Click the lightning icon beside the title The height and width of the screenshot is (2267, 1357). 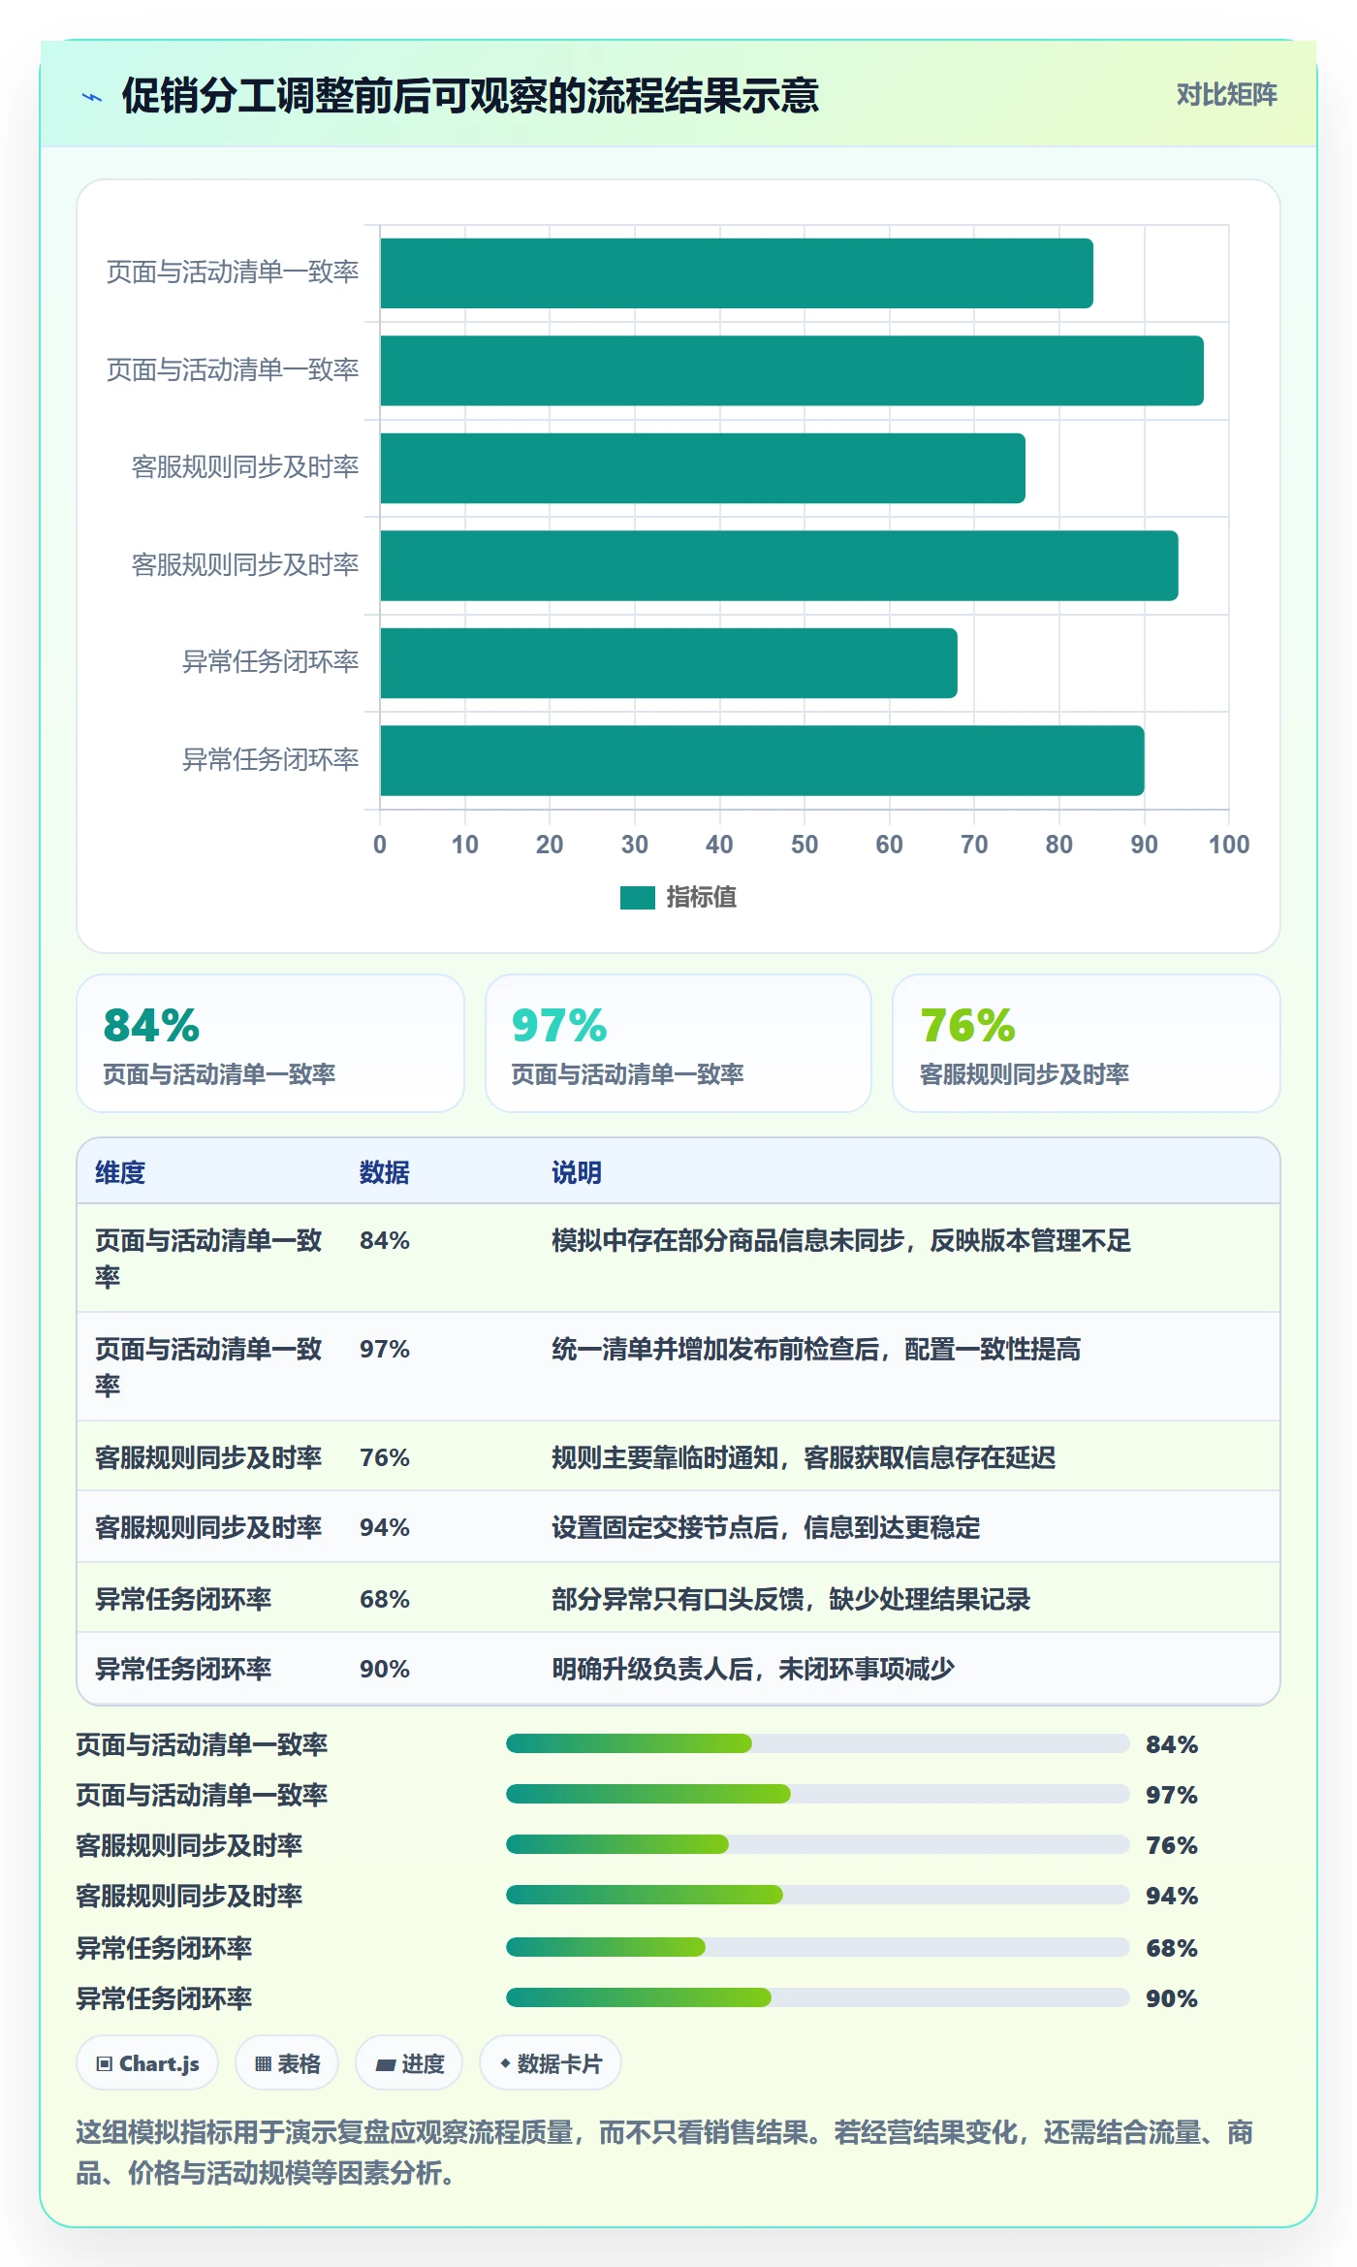pyautogui.click(x=92, y=97)
